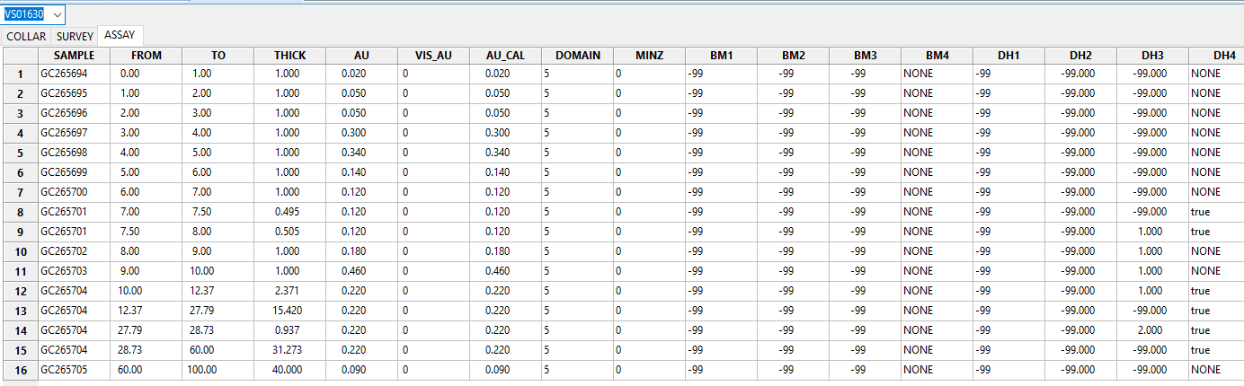
Task: Click the BM4 column header
Action: pos(937,56)
